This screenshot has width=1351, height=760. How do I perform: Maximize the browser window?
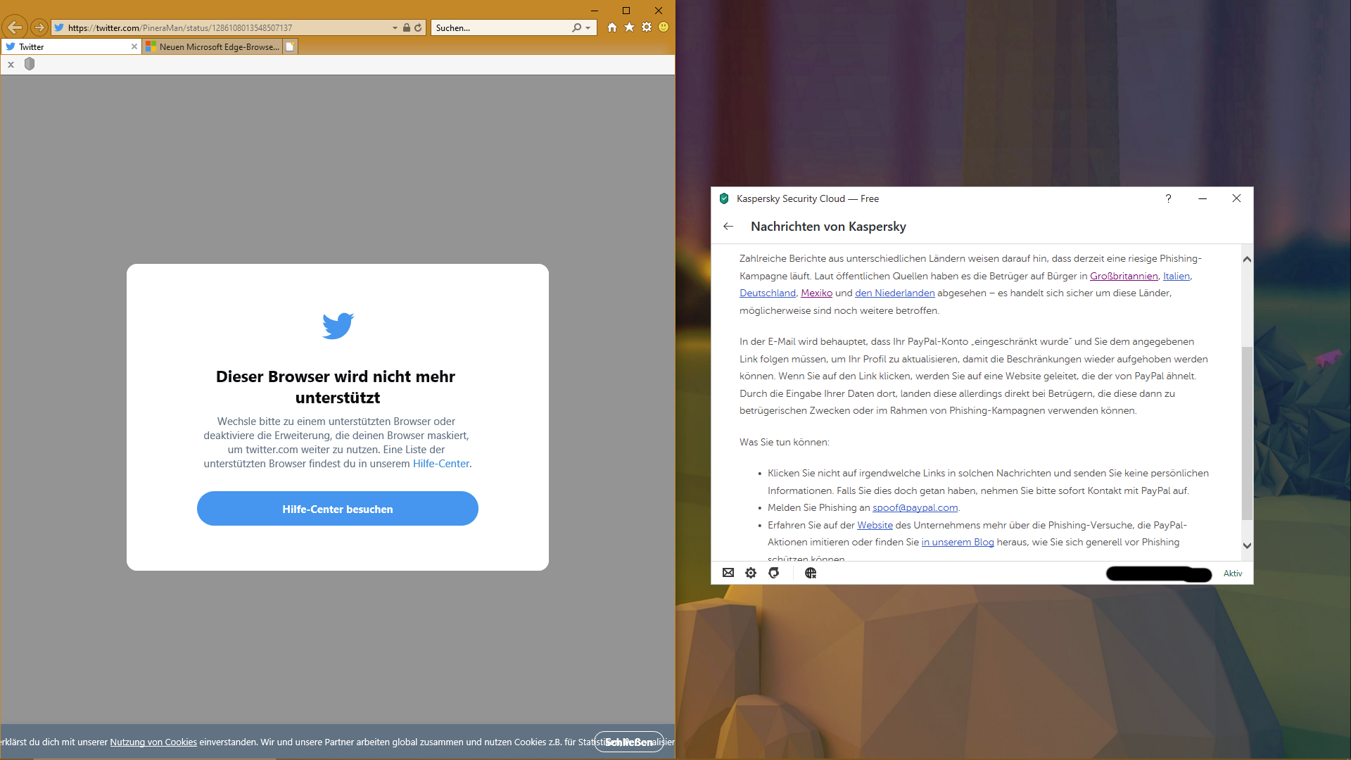coord(626,11)
